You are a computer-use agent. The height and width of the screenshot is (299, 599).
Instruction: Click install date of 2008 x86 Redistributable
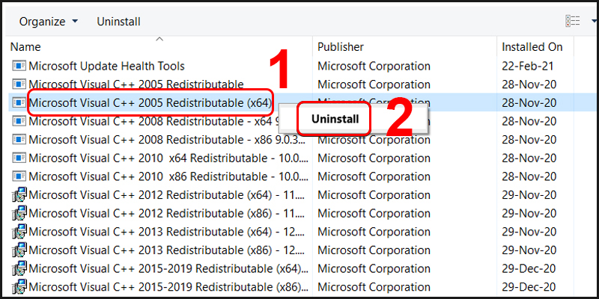click(529, 140)
